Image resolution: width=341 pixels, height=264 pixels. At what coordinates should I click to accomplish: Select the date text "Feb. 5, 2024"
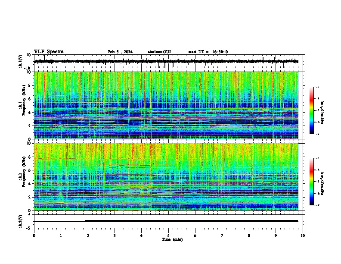pyautogui.click(x=120, y=52)
